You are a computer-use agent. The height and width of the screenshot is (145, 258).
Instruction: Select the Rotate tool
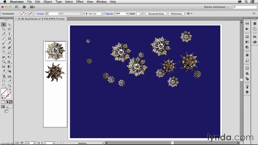tap(3, 53)
